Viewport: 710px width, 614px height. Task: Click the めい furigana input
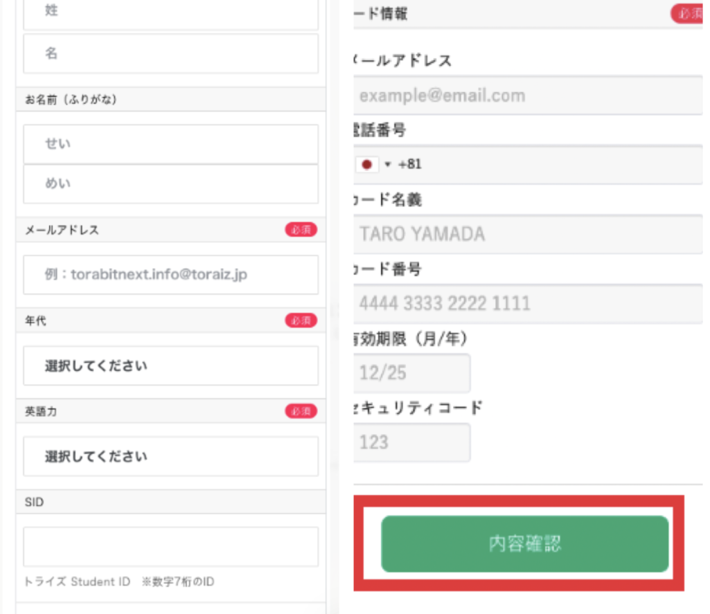[170, 184]
